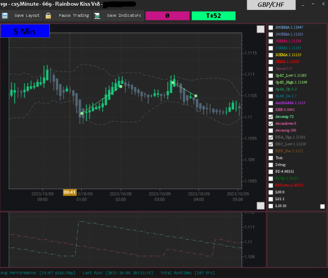This screenshot has width=328, height=278.
Task: Enable the 100EMA indicator checkbox
Action: pyautogui.click(x=271, y=34)
